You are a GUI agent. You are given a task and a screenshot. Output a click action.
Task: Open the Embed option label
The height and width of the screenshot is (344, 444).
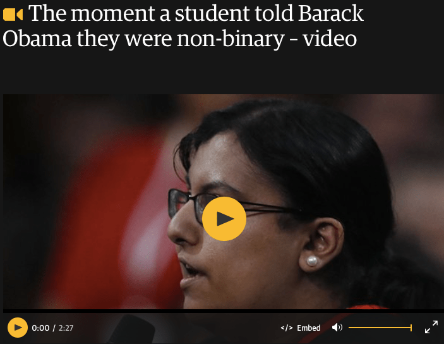point(309,328)
